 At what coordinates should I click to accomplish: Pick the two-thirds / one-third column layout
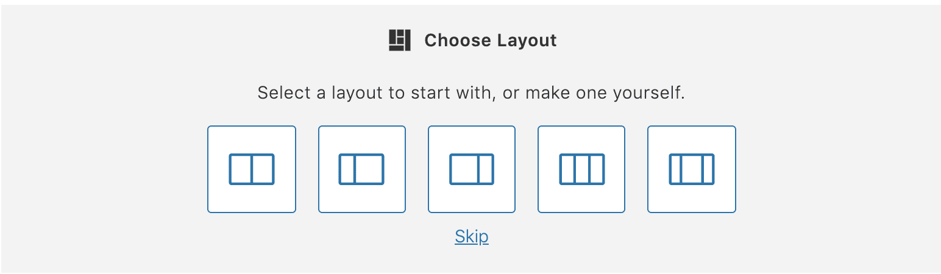click(472, 169)
